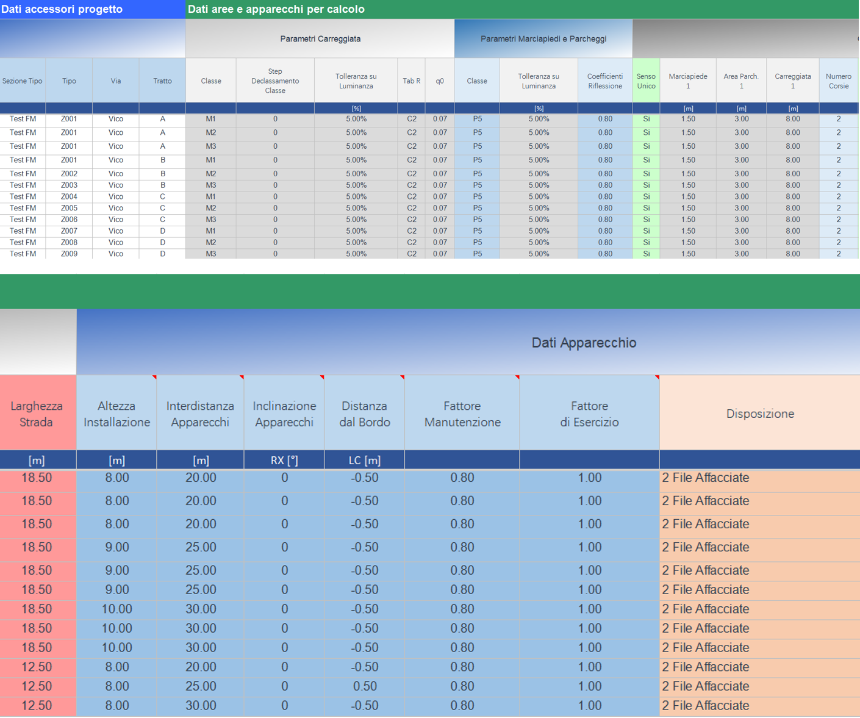Select the Fattore Manutenzione column header
860x718 pixels.
pos(462,414)
